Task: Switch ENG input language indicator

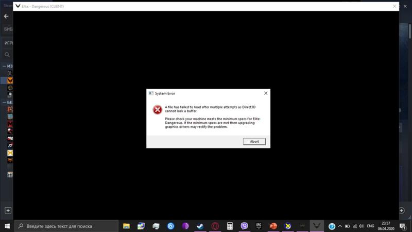Action: [370, 226]
